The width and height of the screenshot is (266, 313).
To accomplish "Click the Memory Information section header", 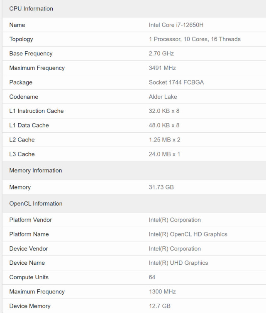I will click(36, 171).
